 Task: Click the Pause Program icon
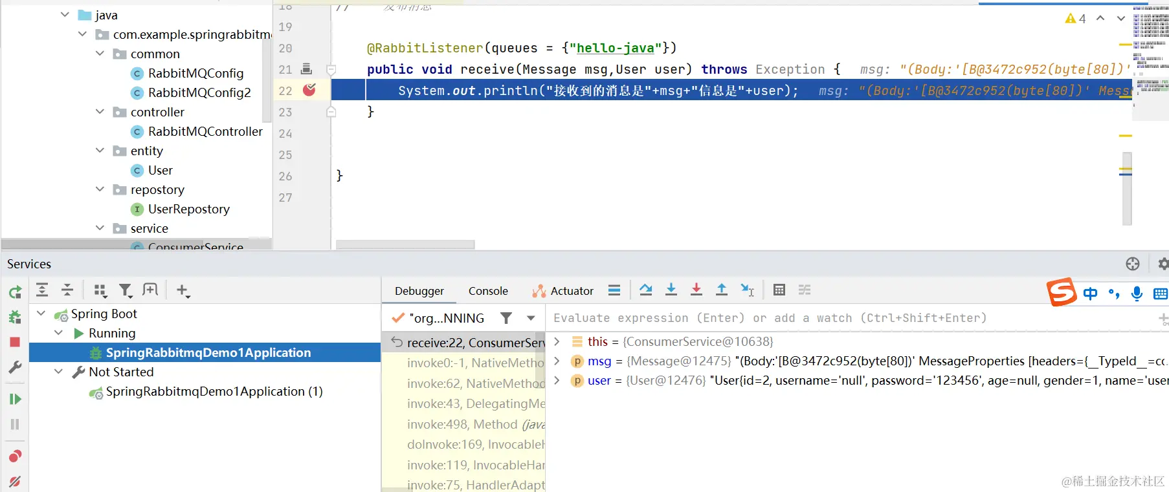[x=15, y=424]
